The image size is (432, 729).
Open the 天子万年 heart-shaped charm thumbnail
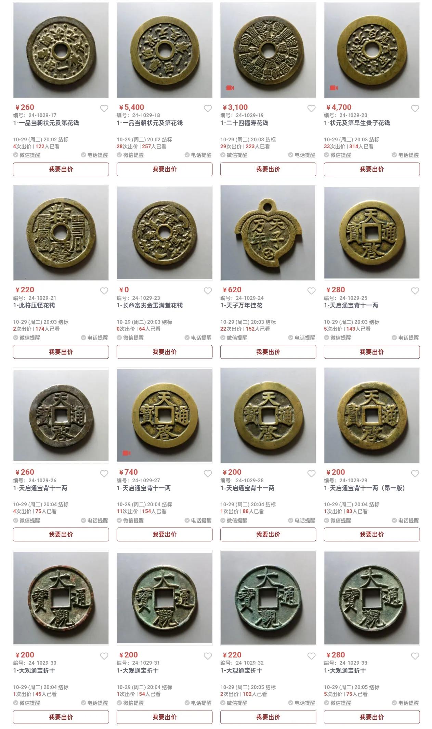click(x=268, y=233)
